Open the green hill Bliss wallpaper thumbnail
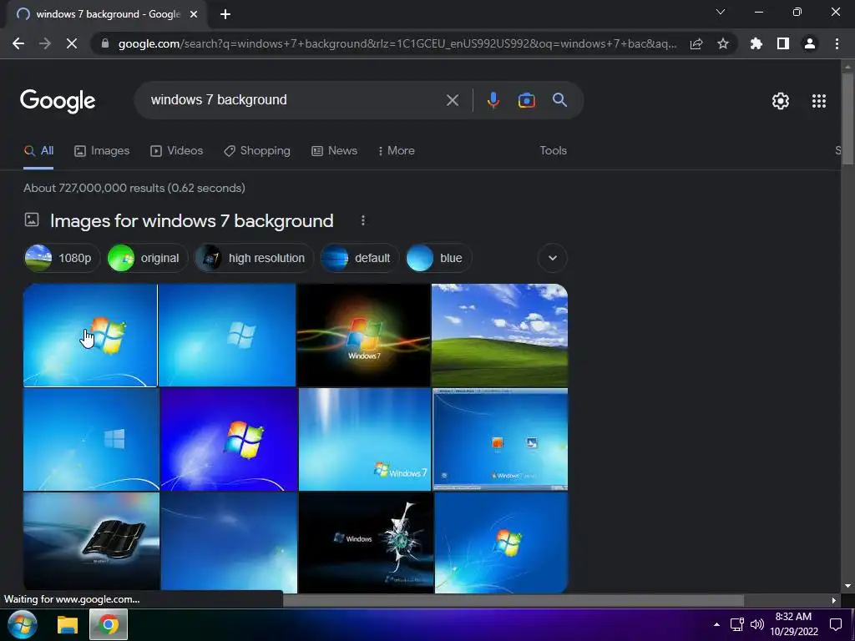 (x=499, y=336)
